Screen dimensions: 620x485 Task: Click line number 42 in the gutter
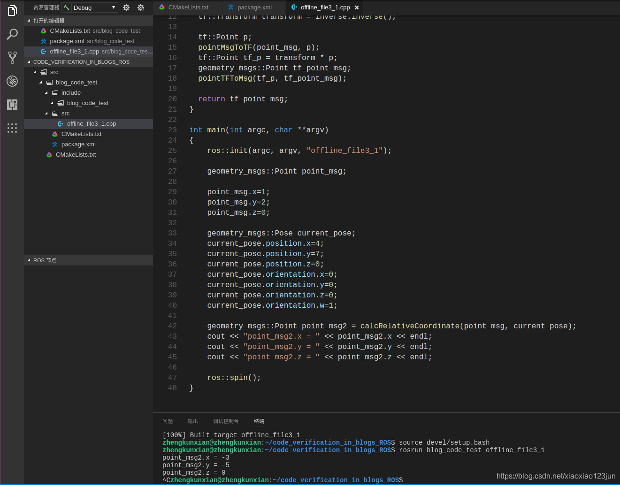tap(172, 326)
